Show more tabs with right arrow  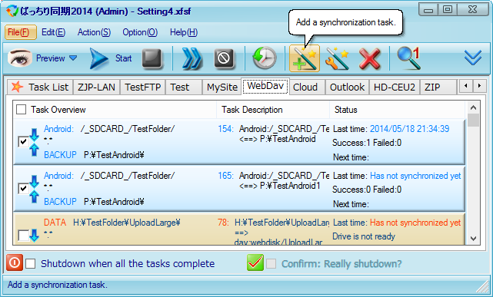479,86
